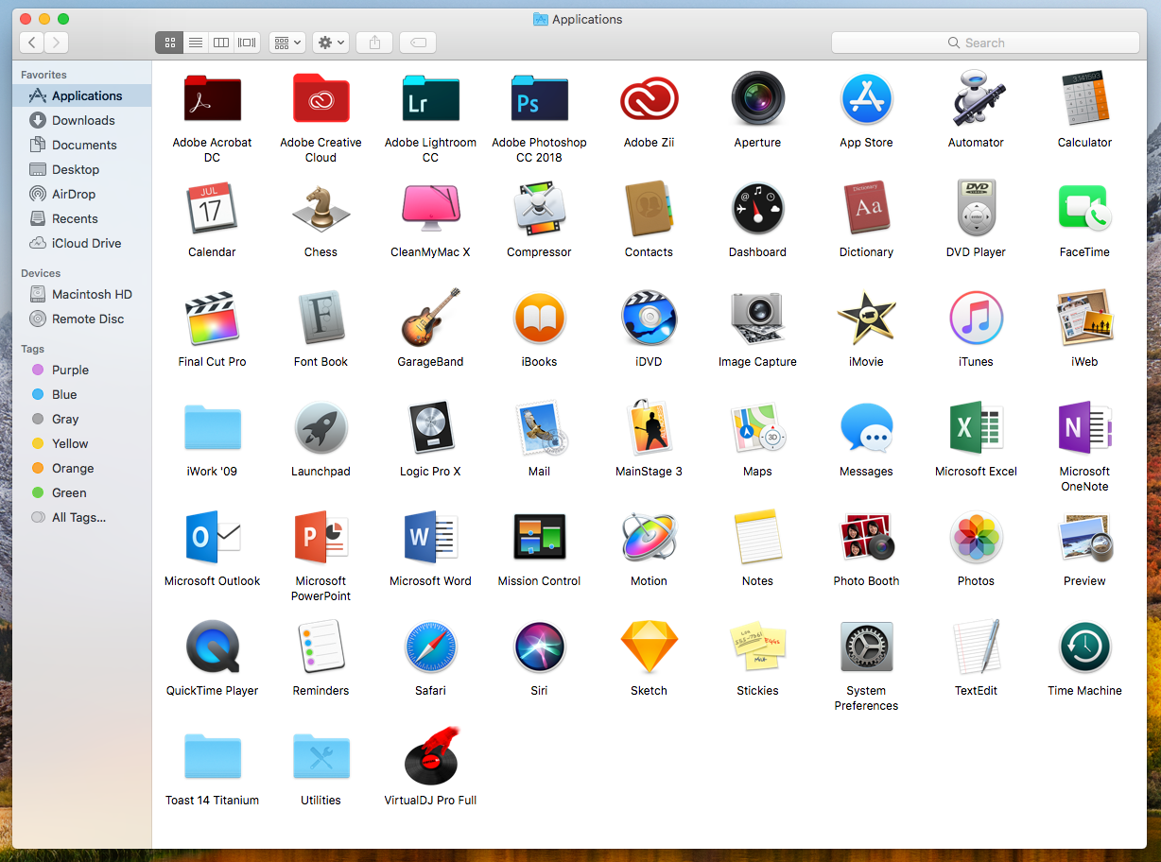Open CleanMyMac X

pyautogui.click(x=430, y=208)
